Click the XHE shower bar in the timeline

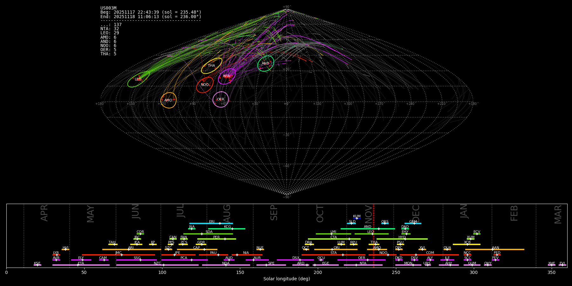click(552, 265)
